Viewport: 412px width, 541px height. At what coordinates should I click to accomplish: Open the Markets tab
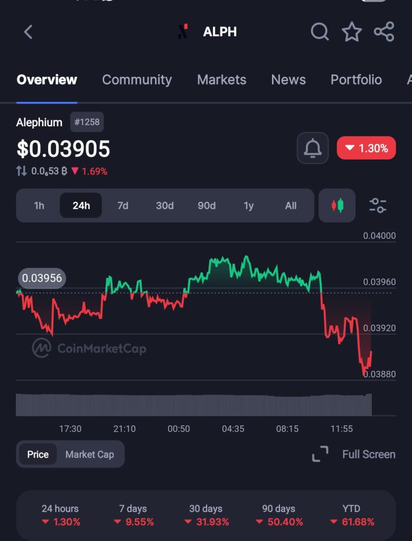click(x=221, y=80)
